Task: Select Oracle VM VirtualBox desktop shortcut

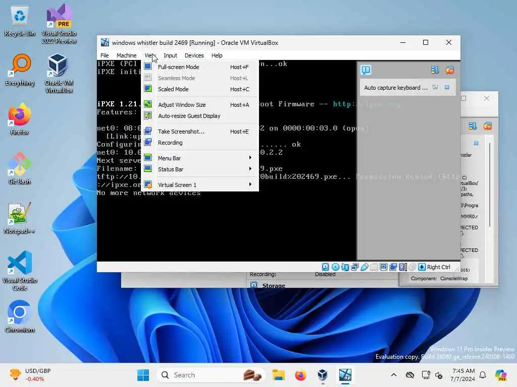Action: [x=59, y=73]
